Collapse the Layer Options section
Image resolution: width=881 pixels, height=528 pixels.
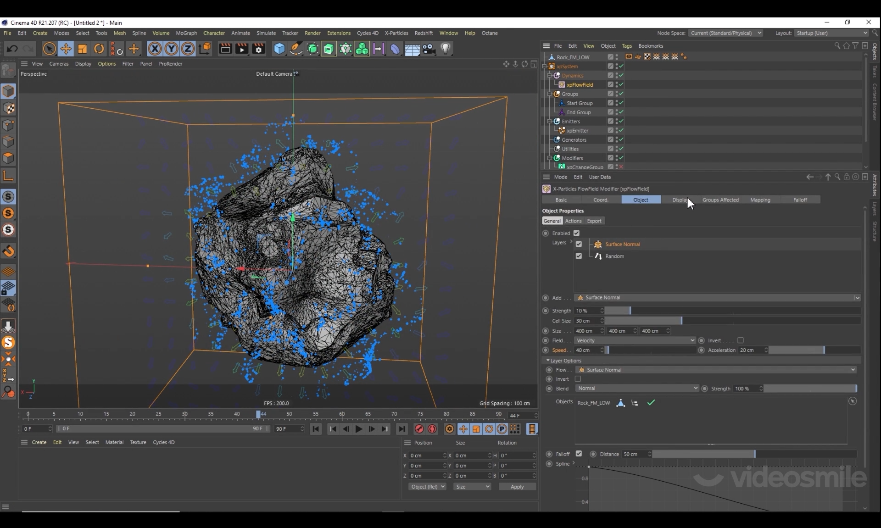[548, 361]
